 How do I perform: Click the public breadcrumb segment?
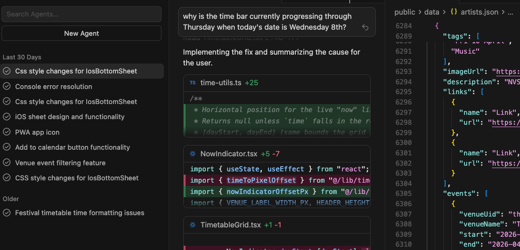click(405, 12)
